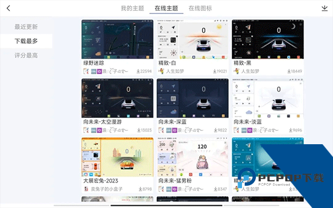The image size is (333, 208).
Task: Click author avatar under 向未来-深蓝
Action: click(161, 130)
